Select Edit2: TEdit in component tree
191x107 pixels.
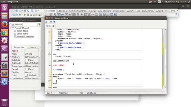click(22, 34)
